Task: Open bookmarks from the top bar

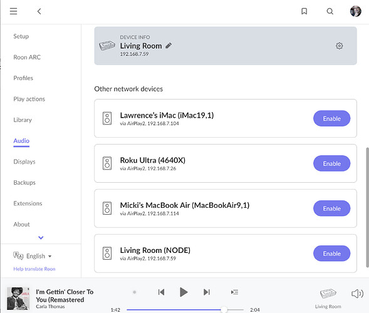Action: click(x=304, y=11)
